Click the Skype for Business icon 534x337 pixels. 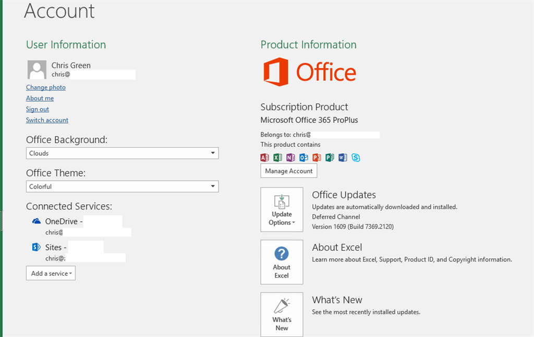click(356, 157)
